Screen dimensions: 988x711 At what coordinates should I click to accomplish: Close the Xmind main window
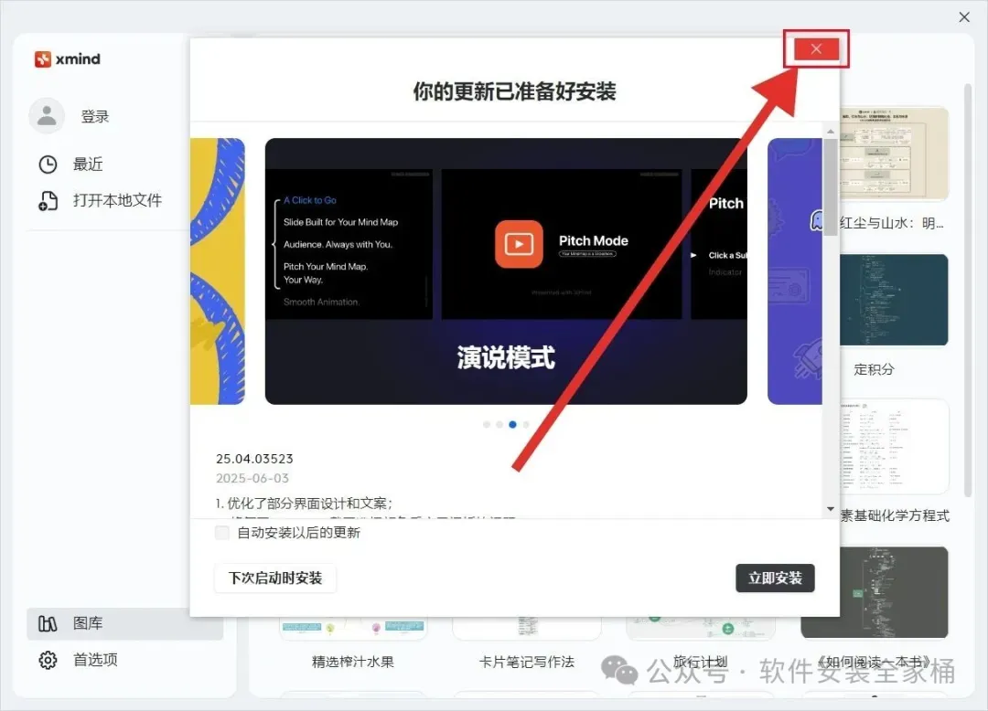[x=964, y=17]
